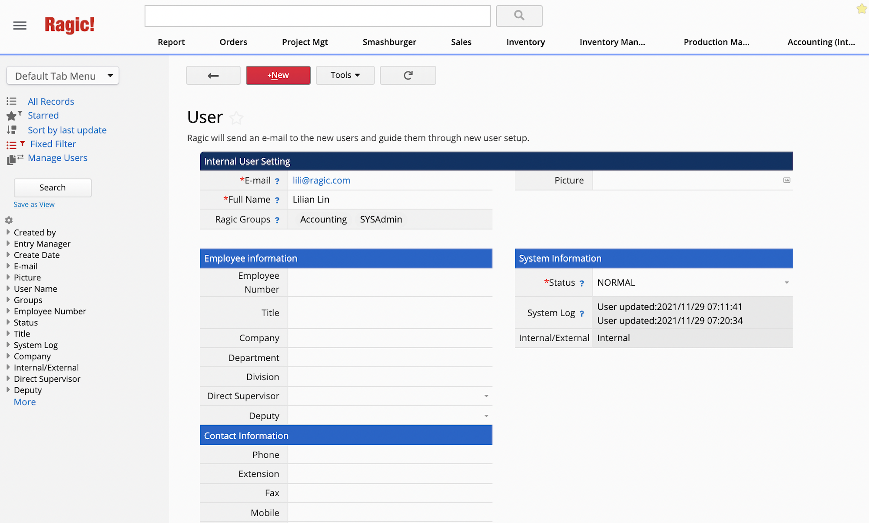The height and width of the screenshot is (523, 869).
Task: Click the yellow star bookmark icon
Action: [862, 9]
